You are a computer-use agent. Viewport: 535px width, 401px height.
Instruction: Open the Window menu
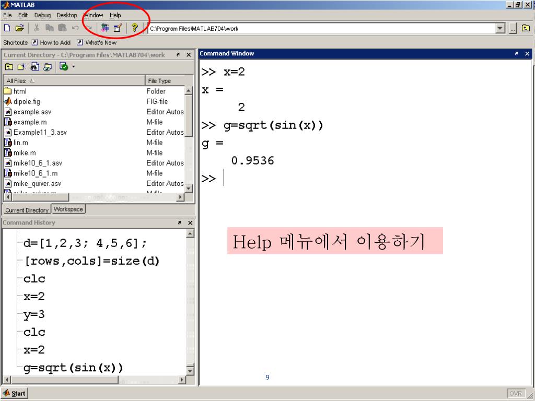click(93, 15)
